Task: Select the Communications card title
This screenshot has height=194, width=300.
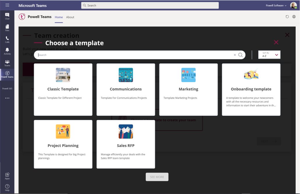Action: point(126,89)
